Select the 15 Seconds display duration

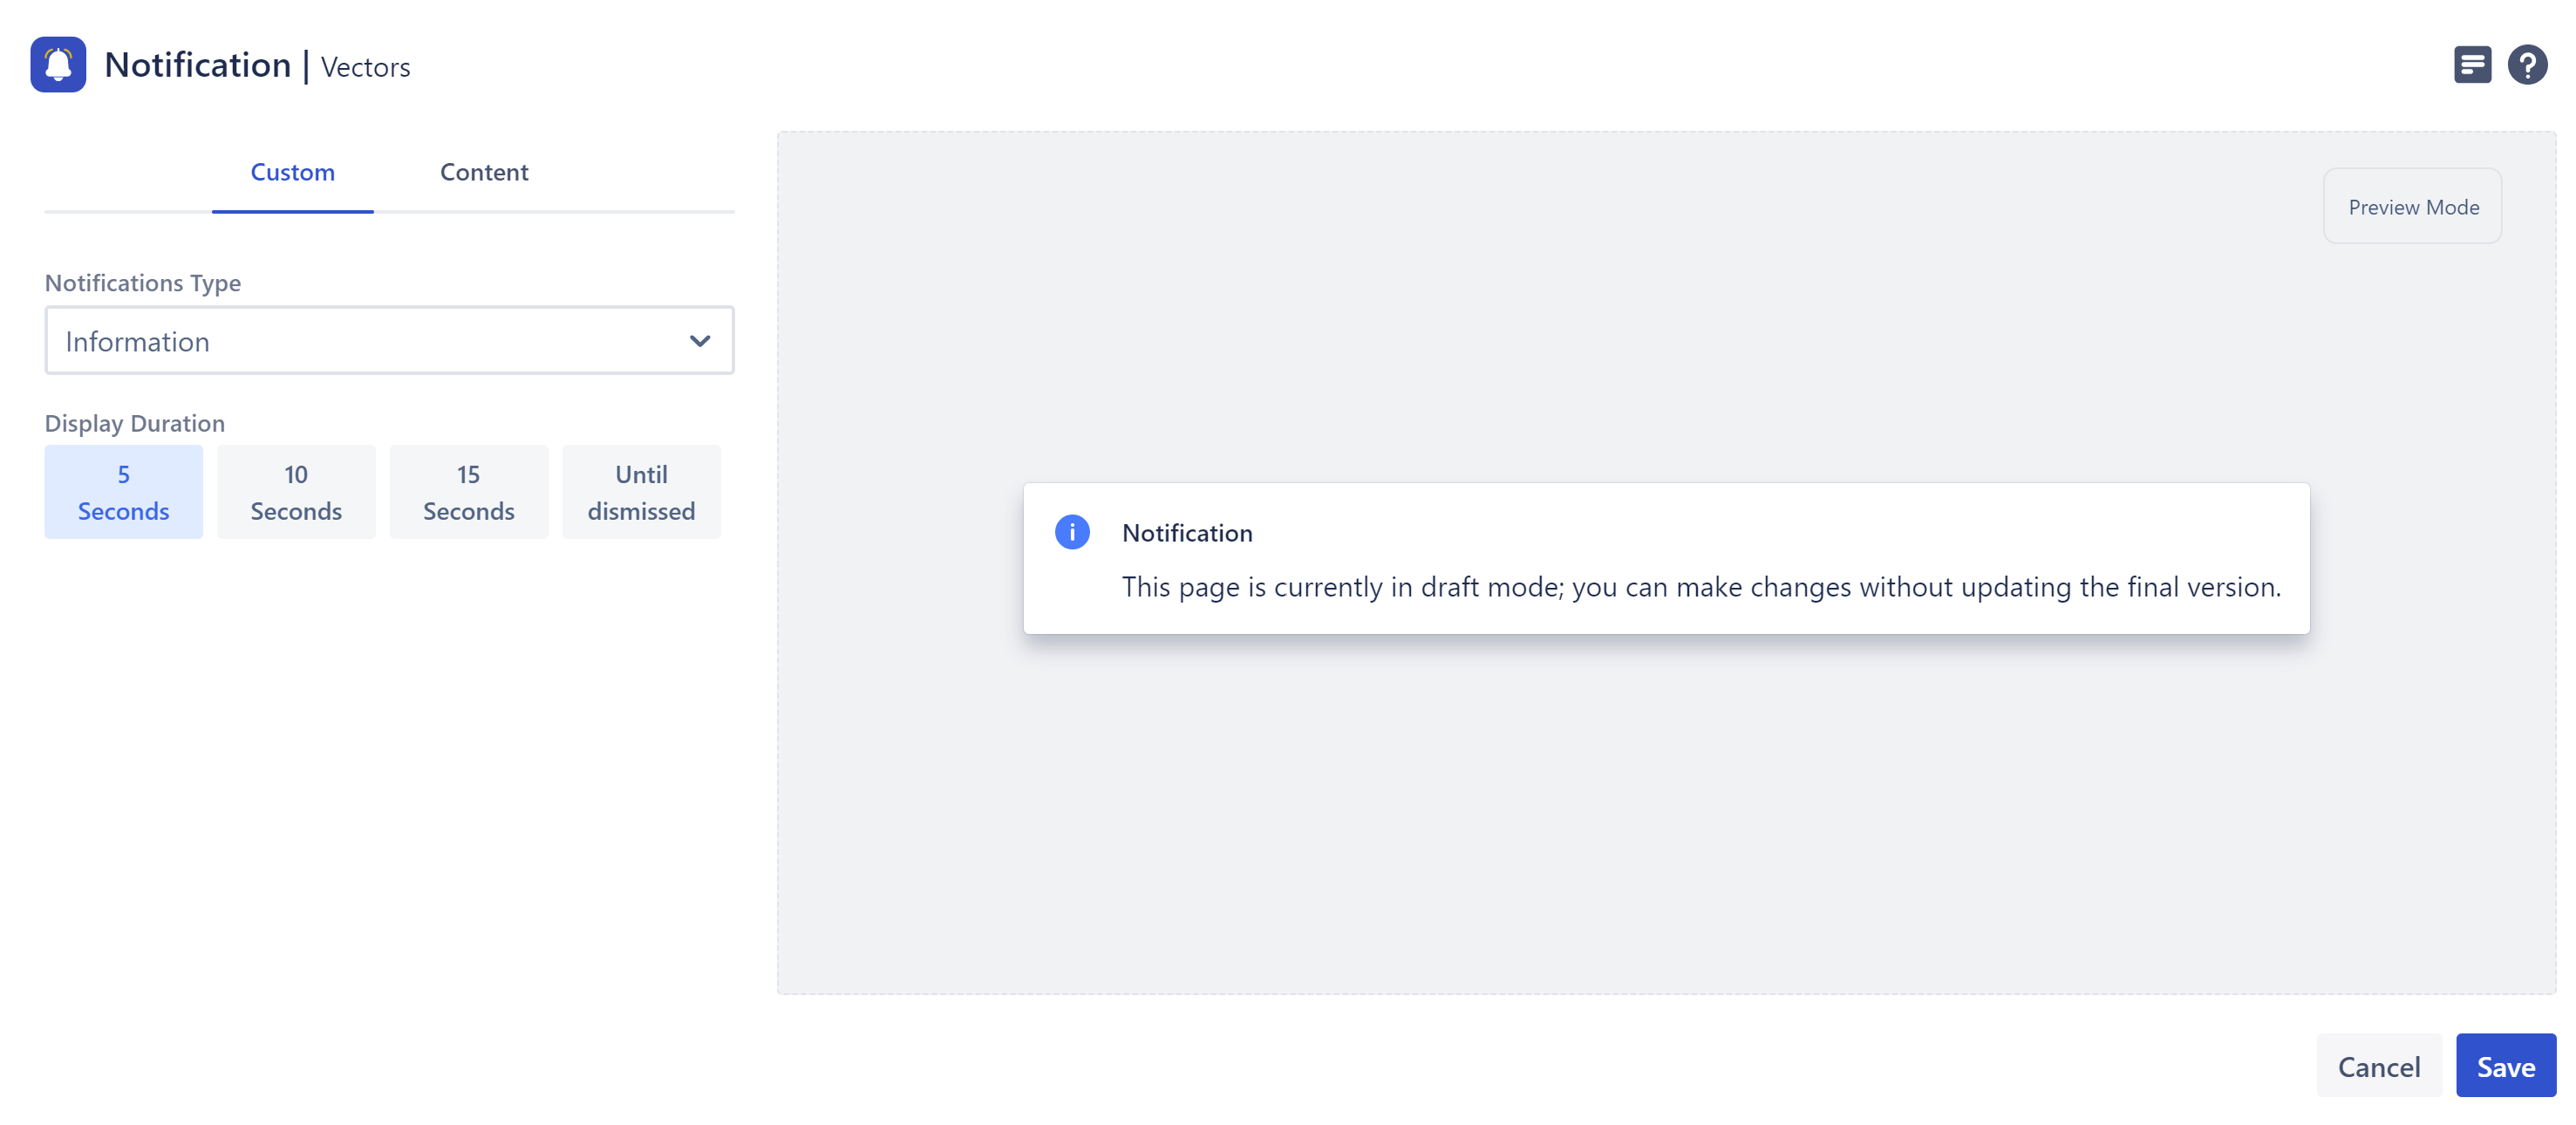[x=467, y=491]
